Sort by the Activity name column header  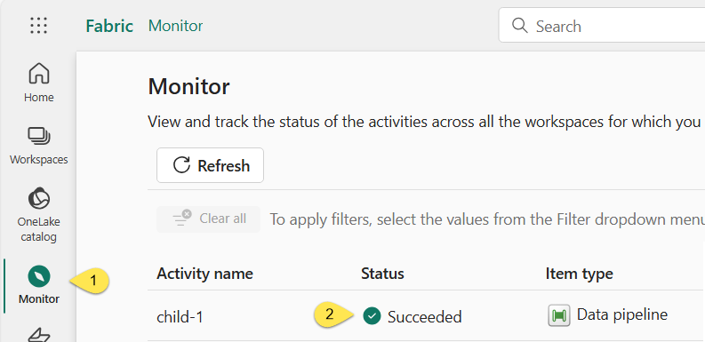(204, 274)
